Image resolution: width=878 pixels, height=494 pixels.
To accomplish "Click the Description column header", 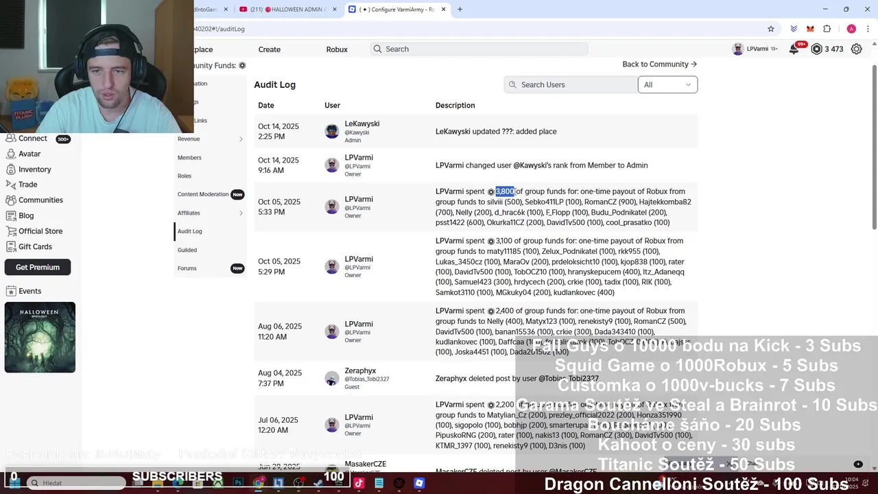I will (x=455, y=106).
